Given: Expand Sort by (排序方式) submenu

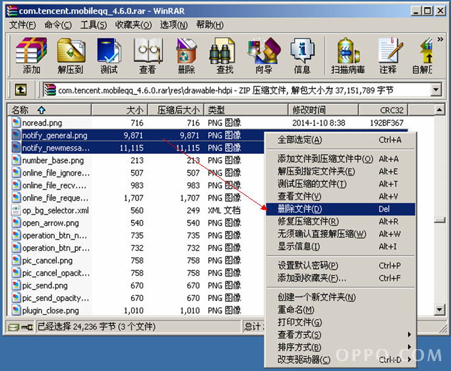Looking at the screenshot, I should point(340,347).
